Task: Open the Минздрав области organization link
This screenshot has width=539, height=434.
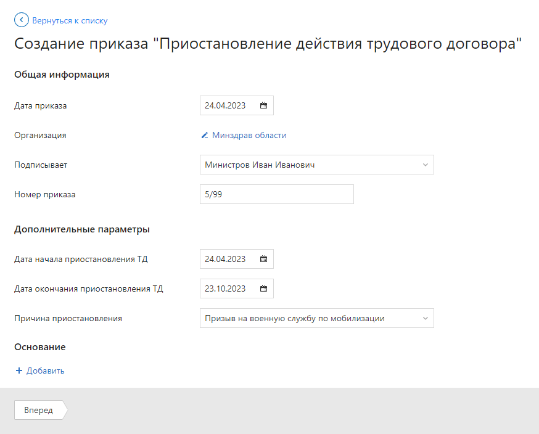Action: (x=249, y=136)
